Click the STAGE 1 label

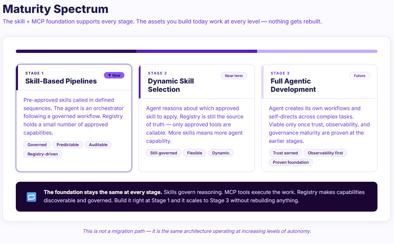[35, 73]
